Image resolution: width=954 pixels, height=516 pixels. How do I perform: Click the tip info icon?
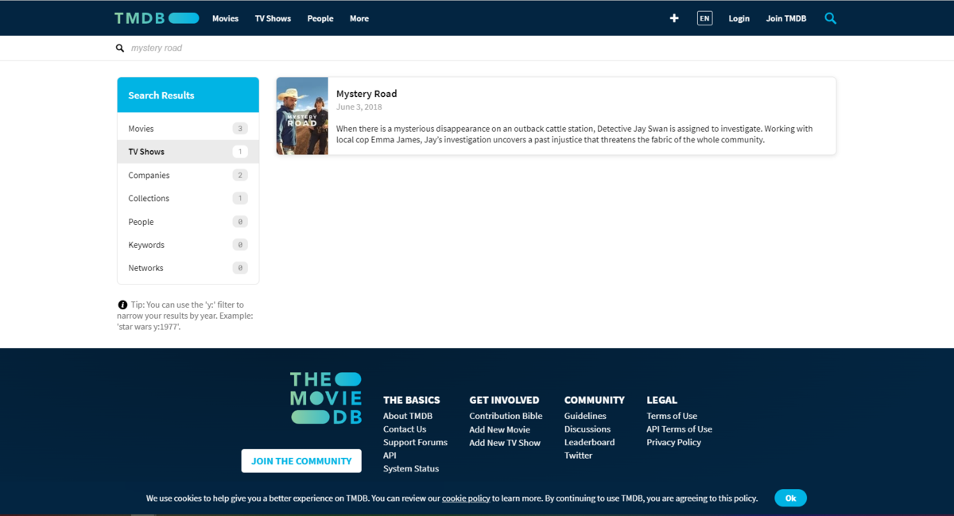point(122,305)
